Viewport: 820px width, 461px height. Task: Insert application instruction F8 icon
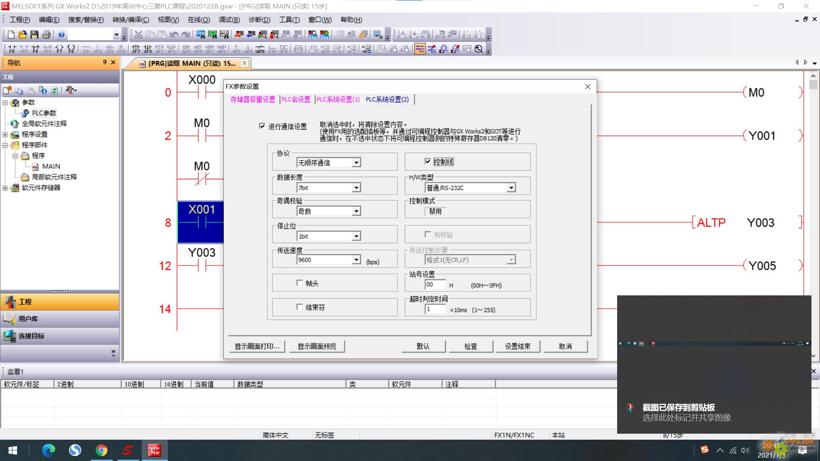pyautogui.click(x=71, y=49)
